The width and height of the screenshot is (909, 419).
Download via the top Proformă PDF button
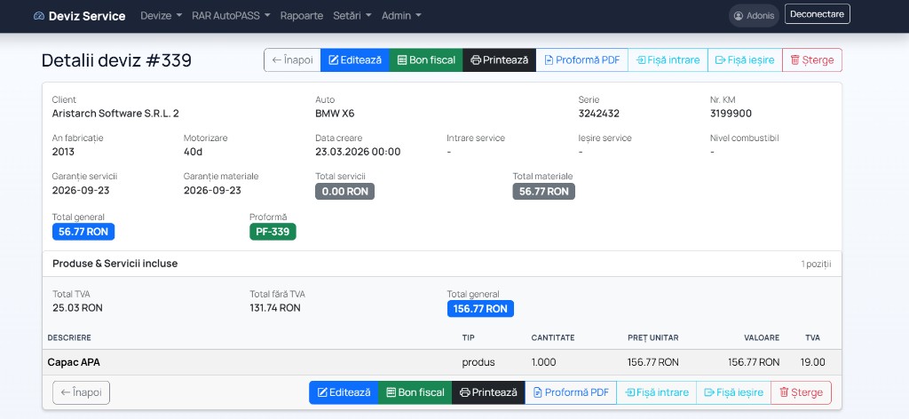tap(582, 59)
